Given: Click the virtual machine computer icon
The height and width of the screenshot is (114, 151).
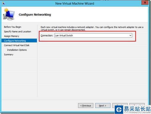Looking at the screenshot, I should coord(9,14).
